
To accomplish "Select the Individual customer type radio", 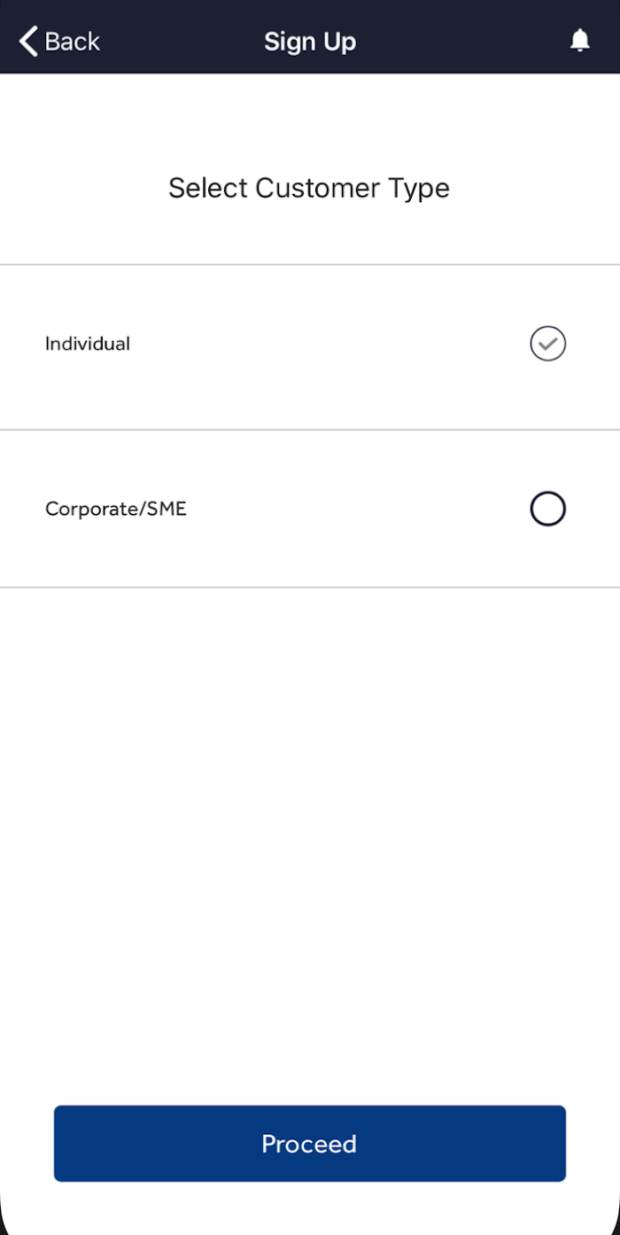I will pos(547,344).
